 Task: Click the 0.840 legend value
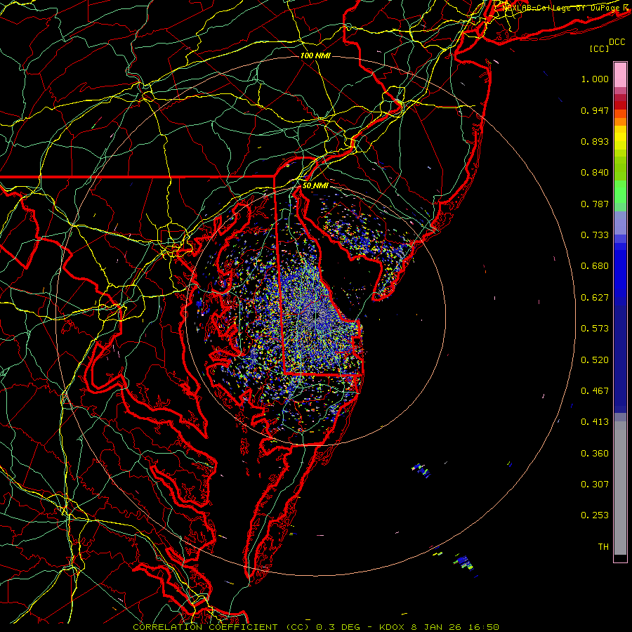click(x=595, y=173)
